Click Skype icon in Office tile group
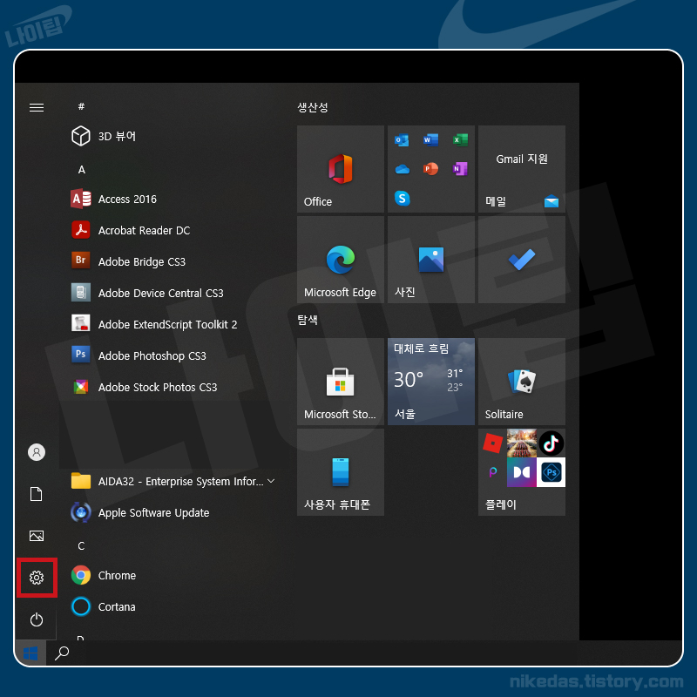Image resolution: width=697 pixels, height=697 pixels. [402, 198]
